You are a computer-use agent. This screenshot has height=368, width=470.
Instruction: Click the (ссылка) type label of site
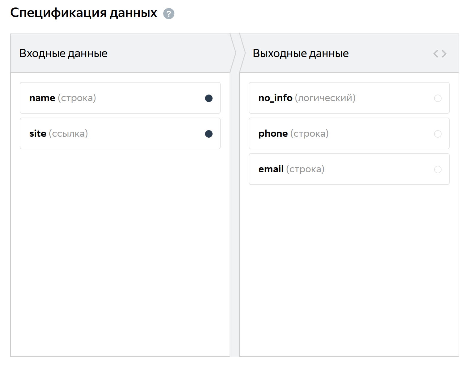(68, 134)
